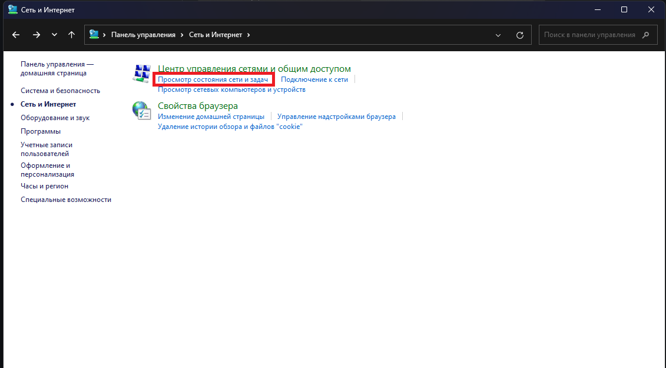Click the Browser Properties globe icon
The height and width of the screenshot is (368, 666).
(141, 110)
